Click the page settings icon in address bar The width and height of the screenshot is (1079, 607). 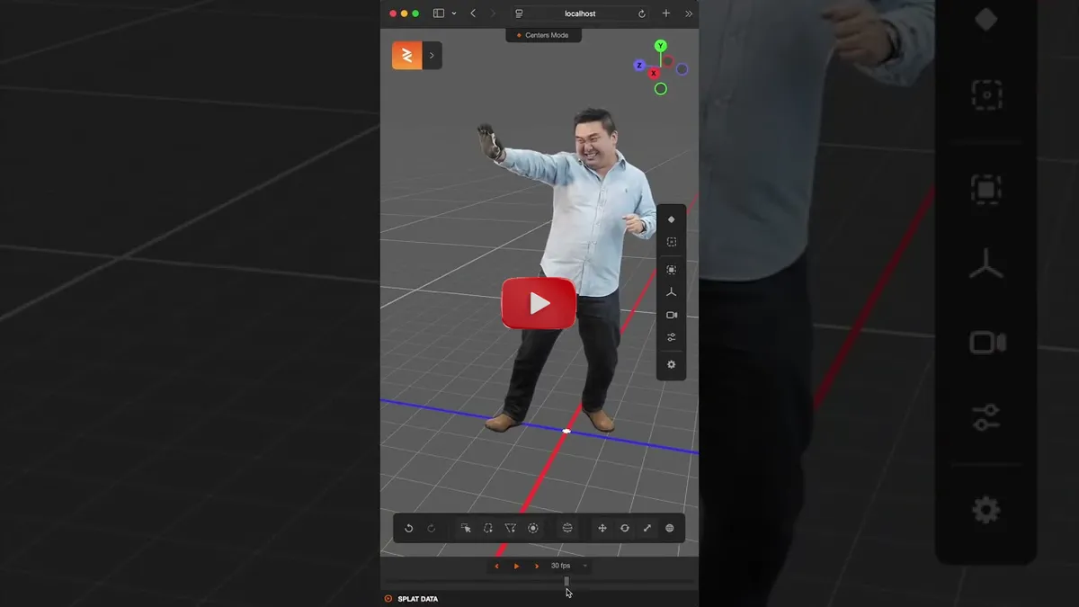tap(519, 13)
